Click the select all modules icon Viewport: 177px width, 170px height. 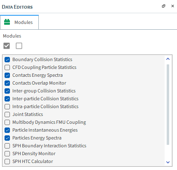pyautogui.click(x=7, y=46)
